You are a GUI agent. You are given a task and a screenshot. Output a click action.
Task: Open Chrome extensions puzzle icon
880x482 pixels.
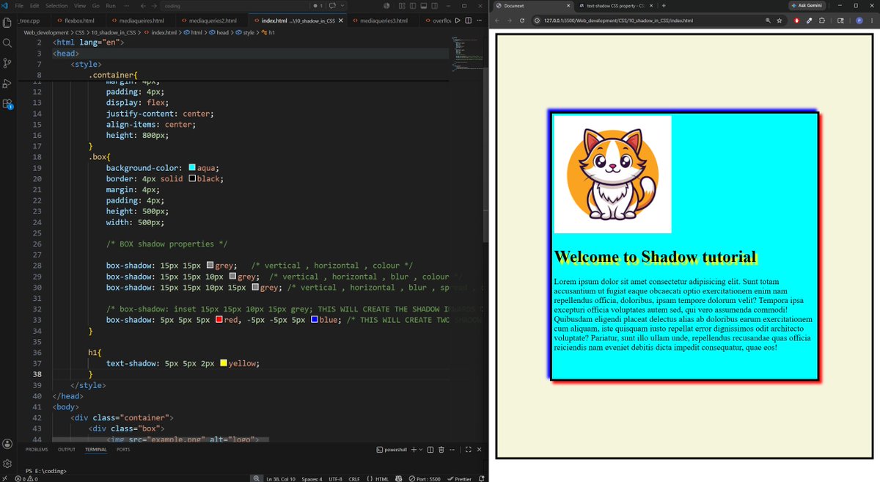pyautogui.click(x=821, y=21)
